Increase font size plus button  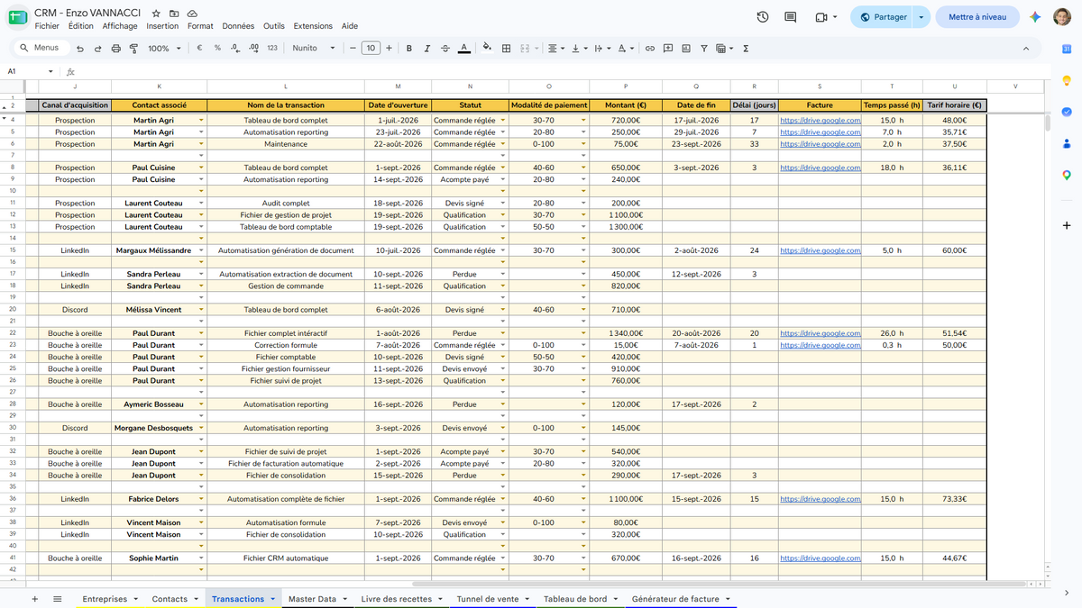click(x=389, y=49)
